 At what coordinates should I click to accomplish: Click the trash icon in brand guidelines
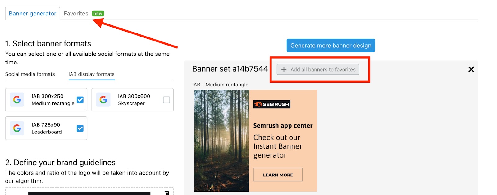pyautogui.click(x=167, y=193)
